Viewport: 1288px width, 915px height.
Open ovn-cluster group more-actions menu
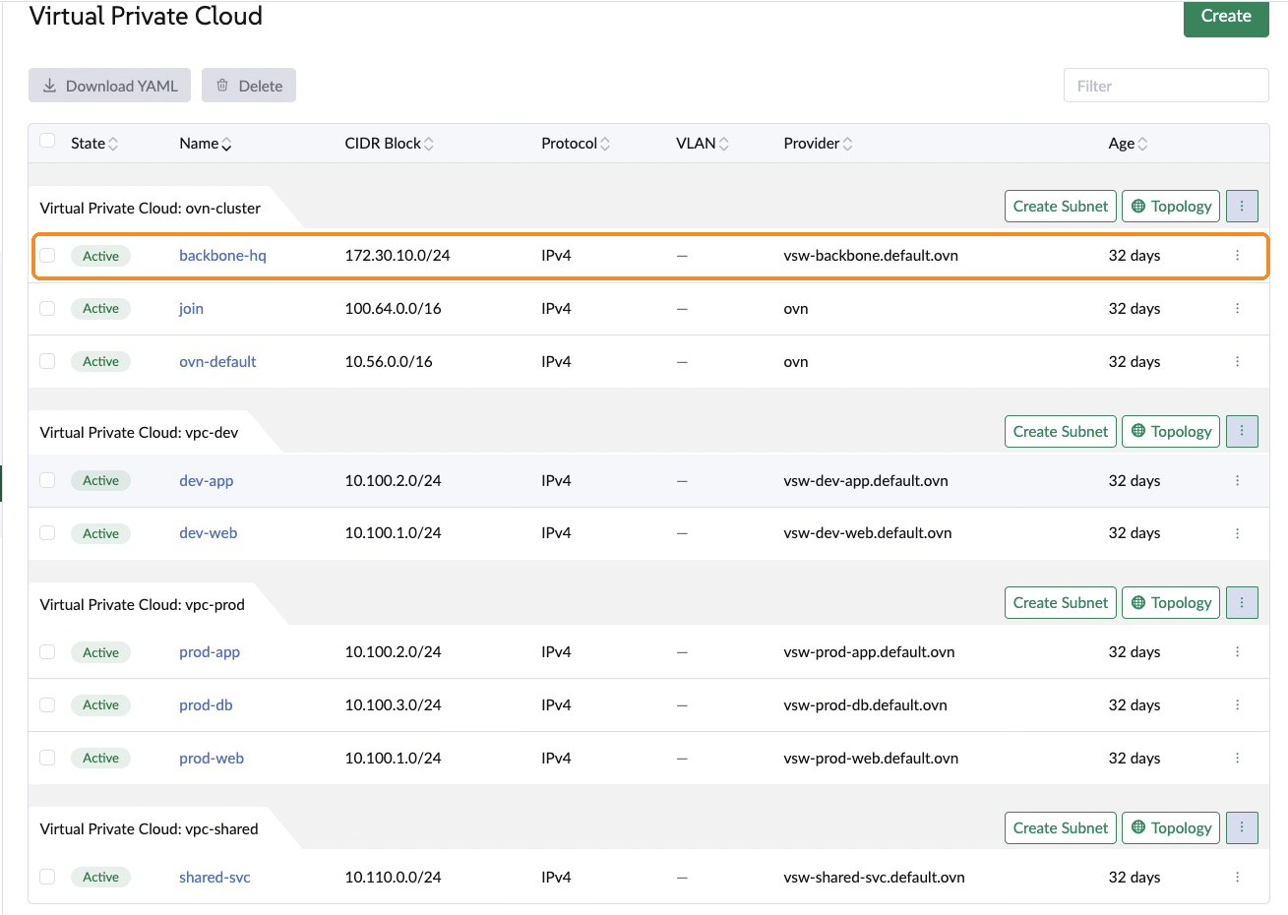pos(1242,207)
